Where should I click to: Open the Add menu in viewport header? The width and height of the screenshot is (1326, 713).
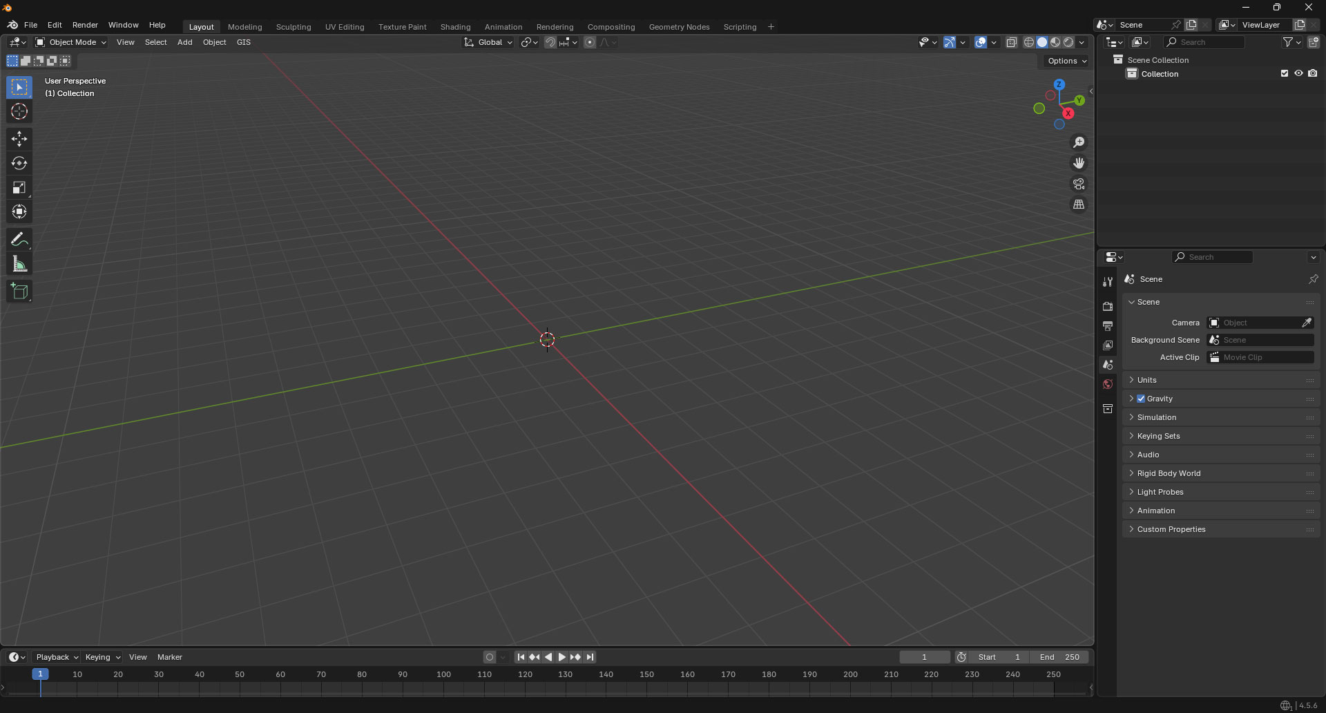[184, 42]
